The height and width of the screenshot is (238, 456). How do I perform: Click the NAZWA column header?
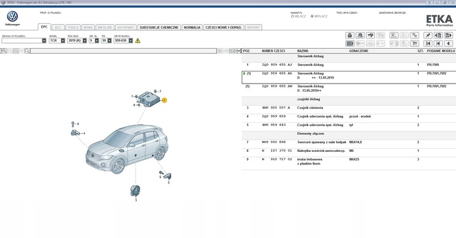303,51
